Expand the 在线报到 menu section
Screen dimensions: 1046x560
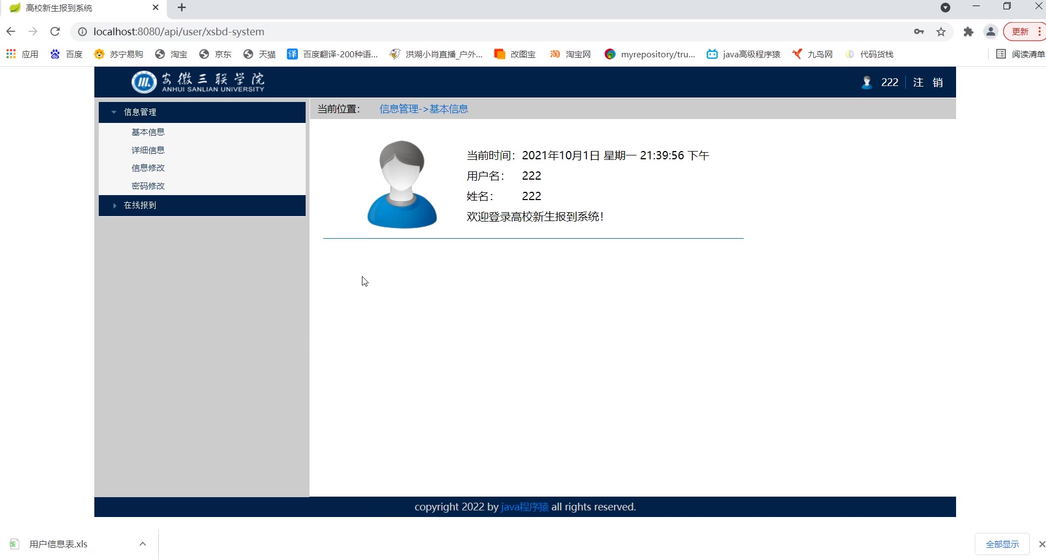202,205
